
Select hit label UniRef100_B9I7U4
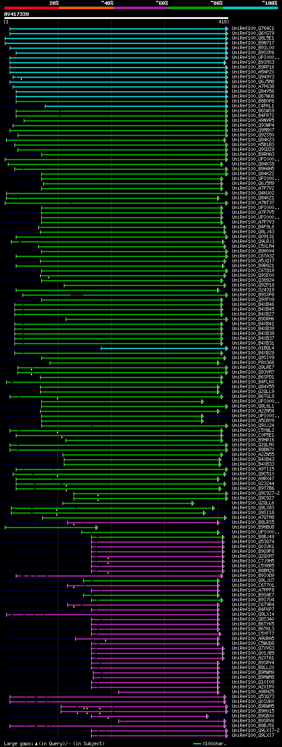click(253, 600)
